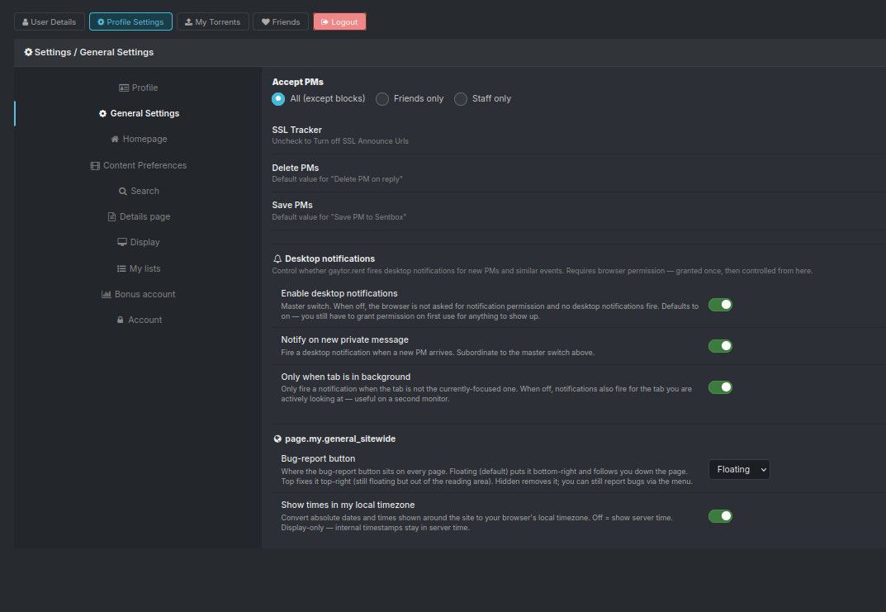Click the red Logout button

tap(339, 21)
